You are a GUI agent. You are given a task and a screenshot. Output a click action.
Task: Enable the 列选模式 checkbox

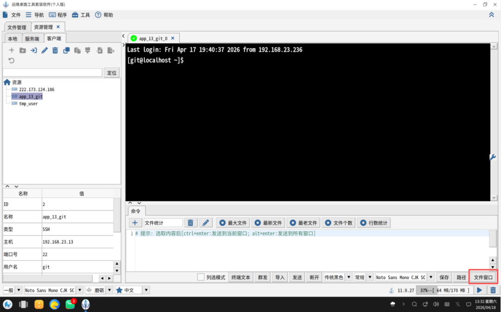(x=201, y=277)
